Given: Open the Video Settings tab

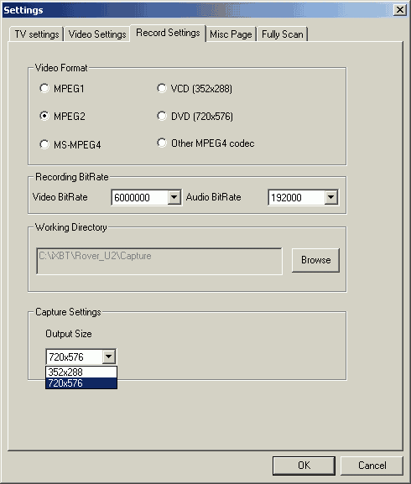Looking at the screenshot, I should click(97, 34).
